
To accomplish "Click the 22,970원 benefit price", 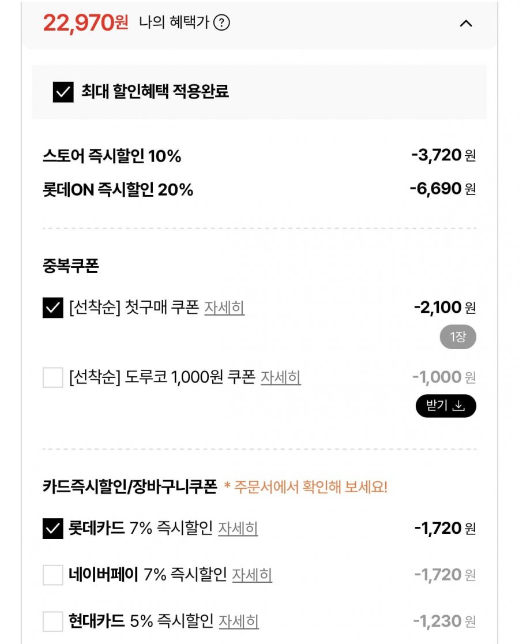I will [x=85, y=23].
